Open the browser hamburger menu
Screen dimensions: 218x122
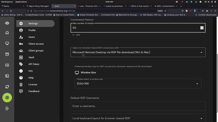click(x=215, y=11)
